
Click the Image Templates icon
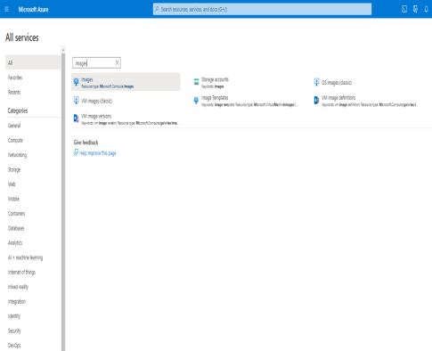(x=196, y=101)
